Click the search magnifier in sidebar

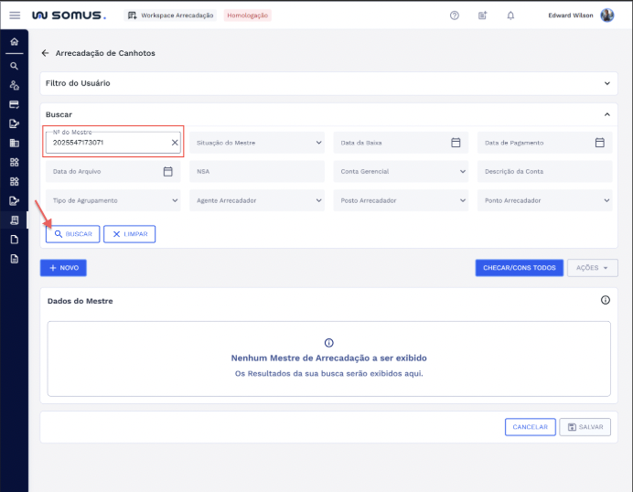14,66
